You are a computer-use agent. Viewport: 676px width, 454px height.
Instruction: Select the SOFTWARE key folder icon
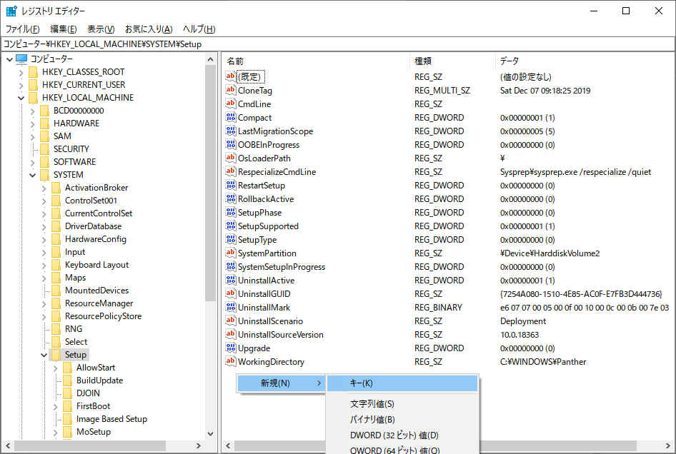(x=45, y=162)
